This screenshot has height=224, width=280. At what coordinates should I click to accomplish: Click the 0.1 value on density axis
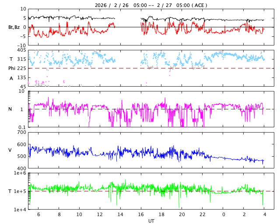click(x=22, y=127)
